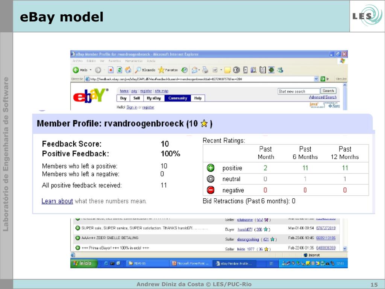Click the teal star next to harold07f's score
Image resolution: width=385 pixels, height=289 pixels.
[265, 229]
